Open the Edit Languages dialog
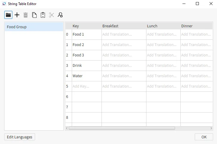The height and width of the screenshot is (144, 217). [20, 137]
